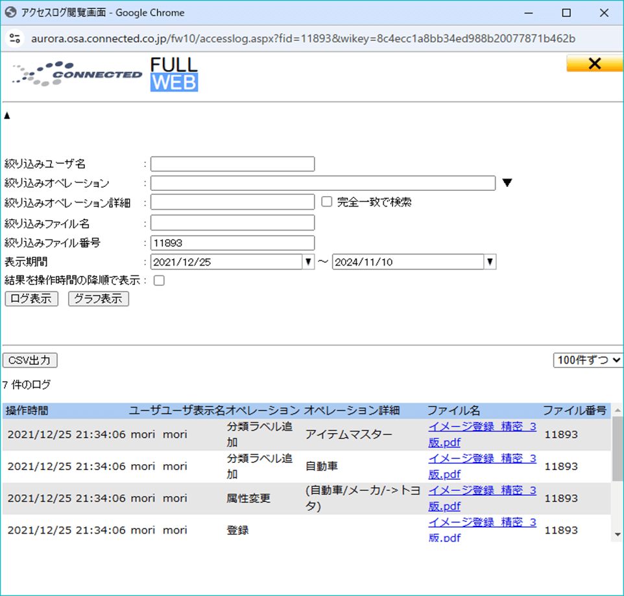Collapse the filter panel with the up triangle

point(7,116)
